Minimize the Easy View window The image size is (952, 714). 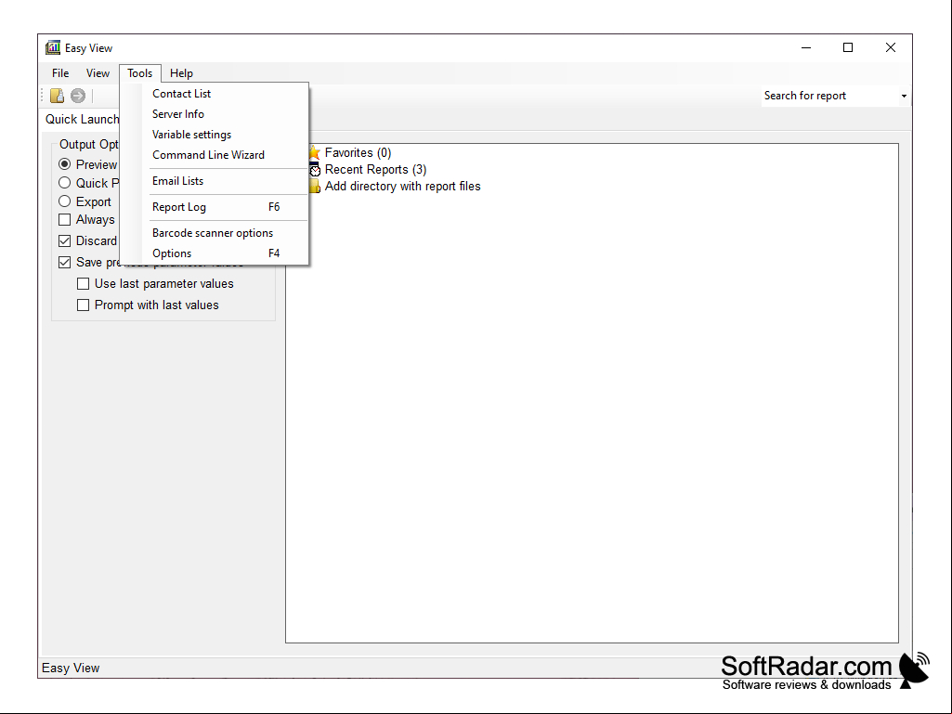point(806,47)
